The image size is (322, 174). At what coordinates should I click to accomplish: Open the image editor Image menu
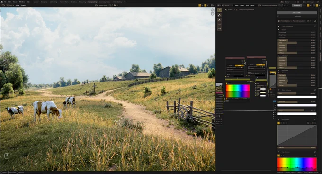[23, 5]
